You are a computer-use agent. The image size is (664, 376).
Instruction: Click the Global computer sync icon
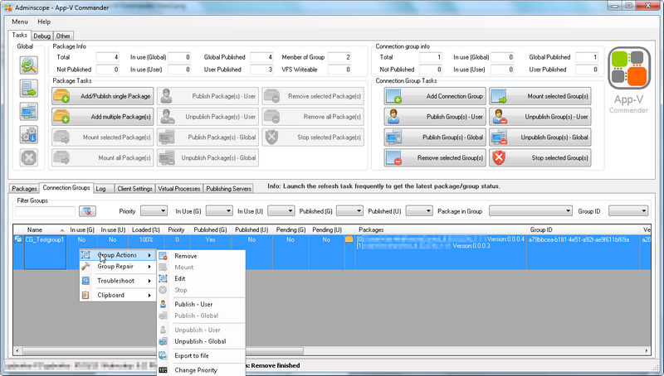coord(29,112)
